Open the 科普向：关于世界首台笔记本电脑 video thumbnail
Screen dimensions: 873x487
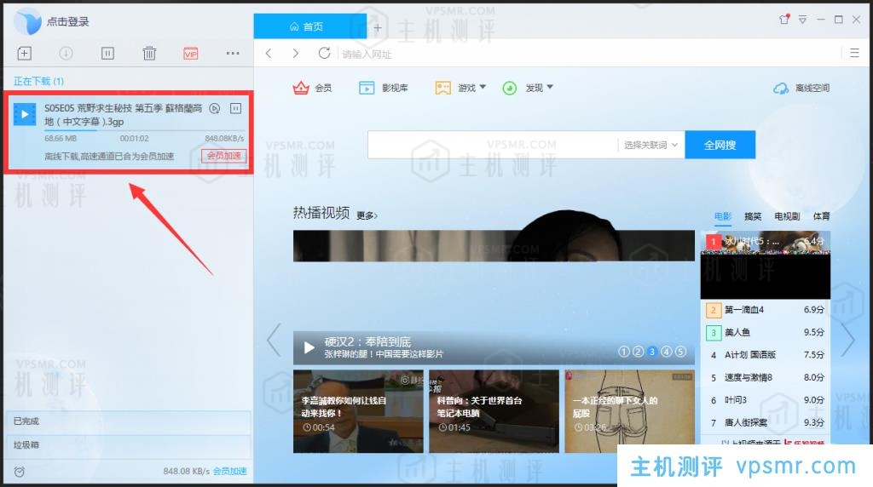pyautogui.click(x=494, y=411)
